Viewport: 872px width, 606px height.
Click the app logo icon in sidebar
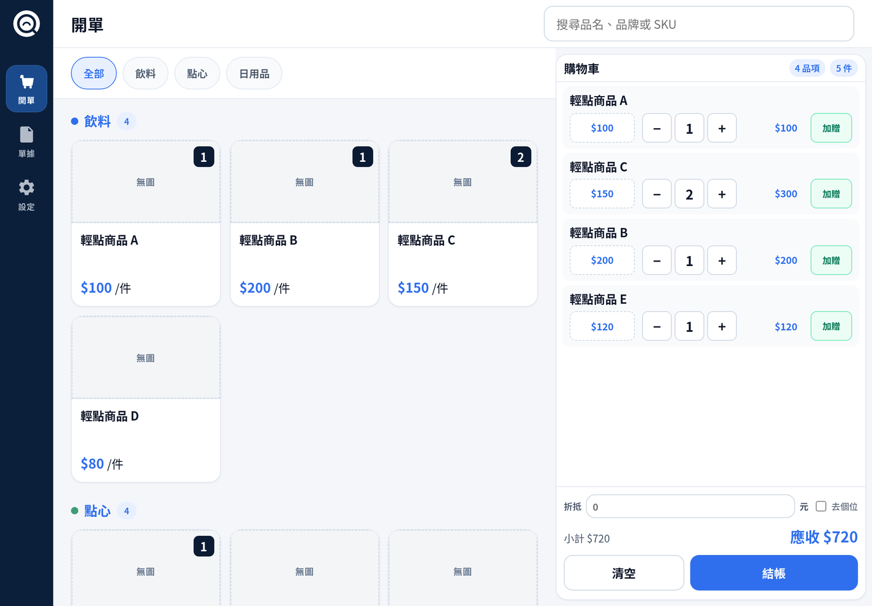pos(26,24)
